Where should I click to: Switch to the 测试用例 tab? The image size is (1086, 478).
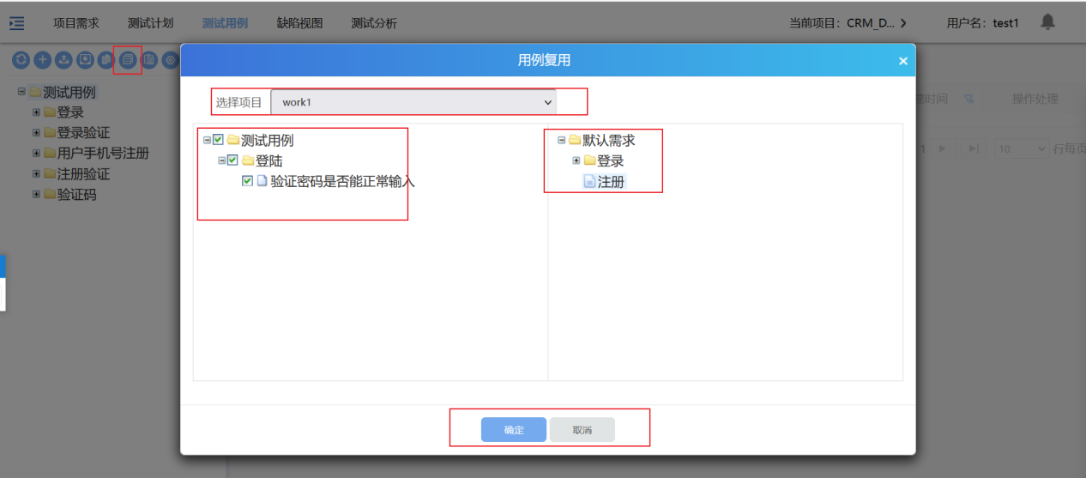tap(225, 23)
